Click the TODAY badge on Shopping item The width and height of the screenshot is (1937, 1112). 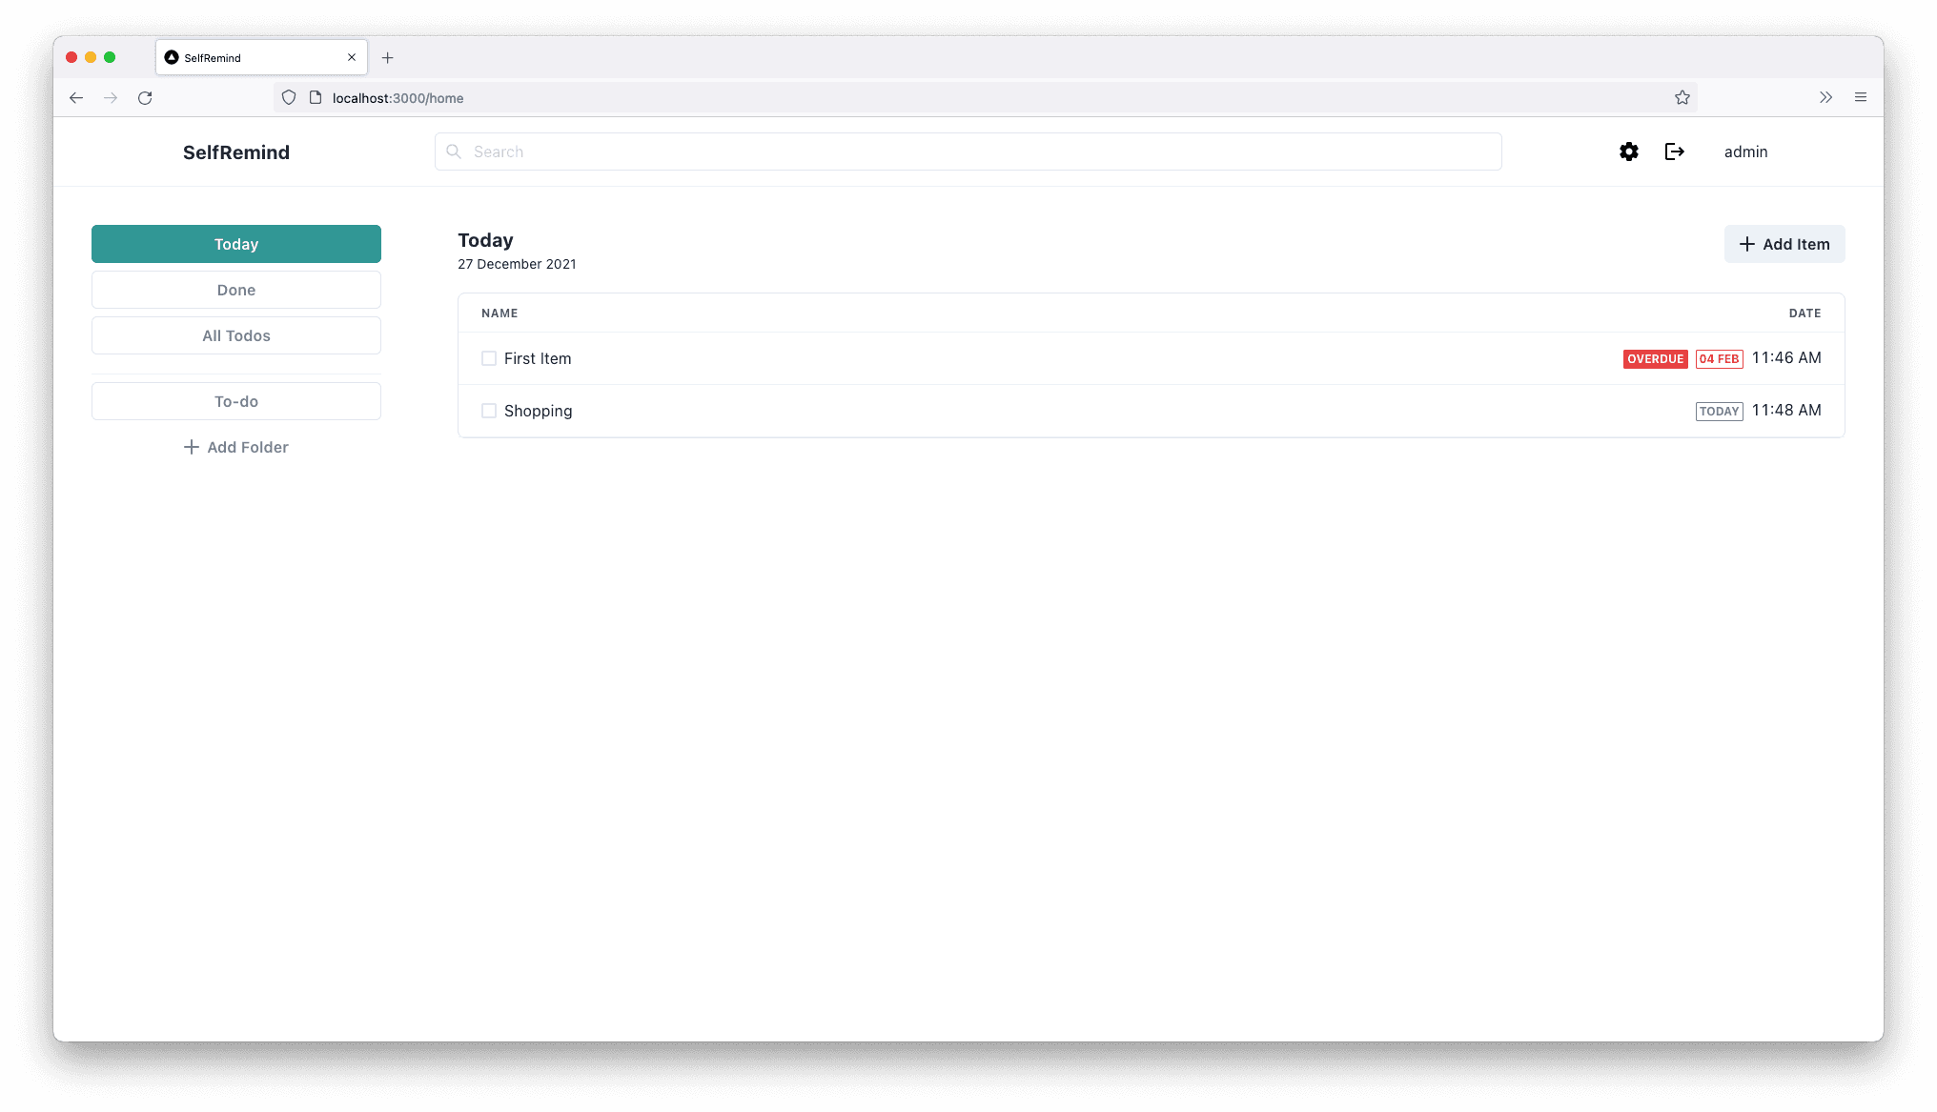tap(1719, 410)
